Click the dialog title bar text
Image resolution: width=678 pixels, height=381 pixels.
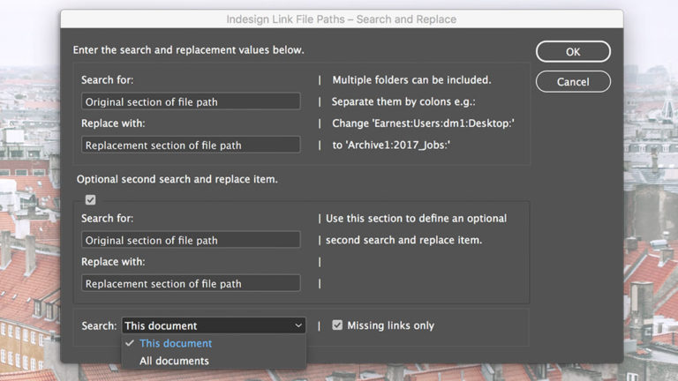[x=342, y=19]
